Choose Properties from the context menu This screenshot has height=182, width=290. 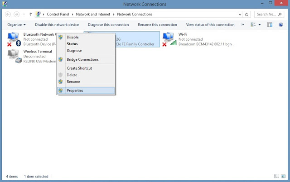75,91
